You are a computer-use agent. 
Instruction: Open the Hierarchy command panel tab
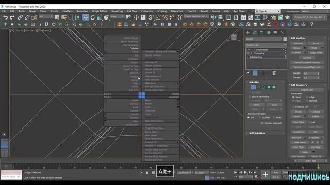(261, 32)
